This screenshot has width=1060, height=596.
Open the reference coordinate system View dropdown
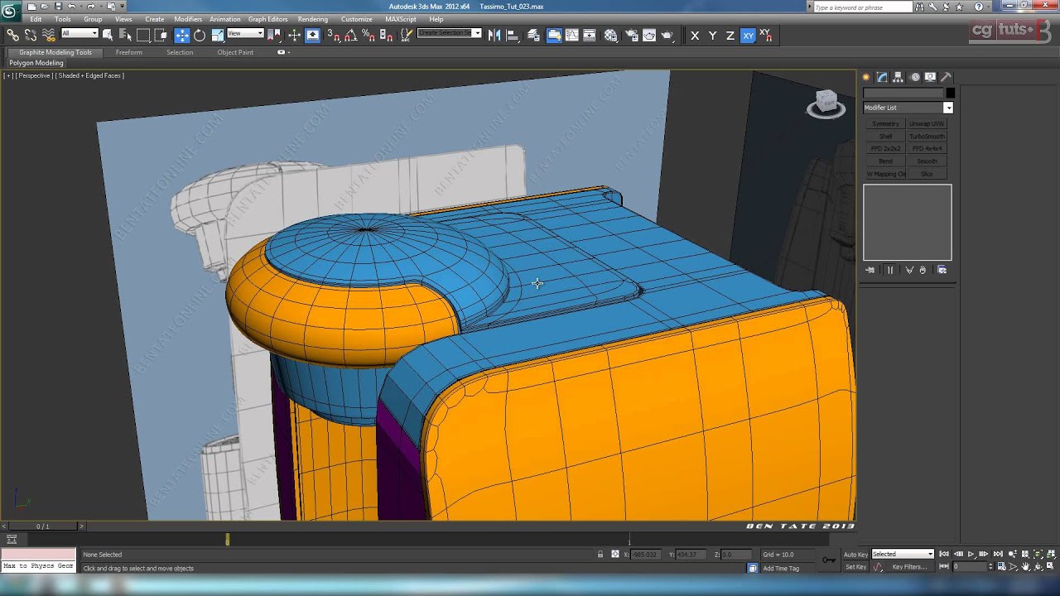coord(245,34)
